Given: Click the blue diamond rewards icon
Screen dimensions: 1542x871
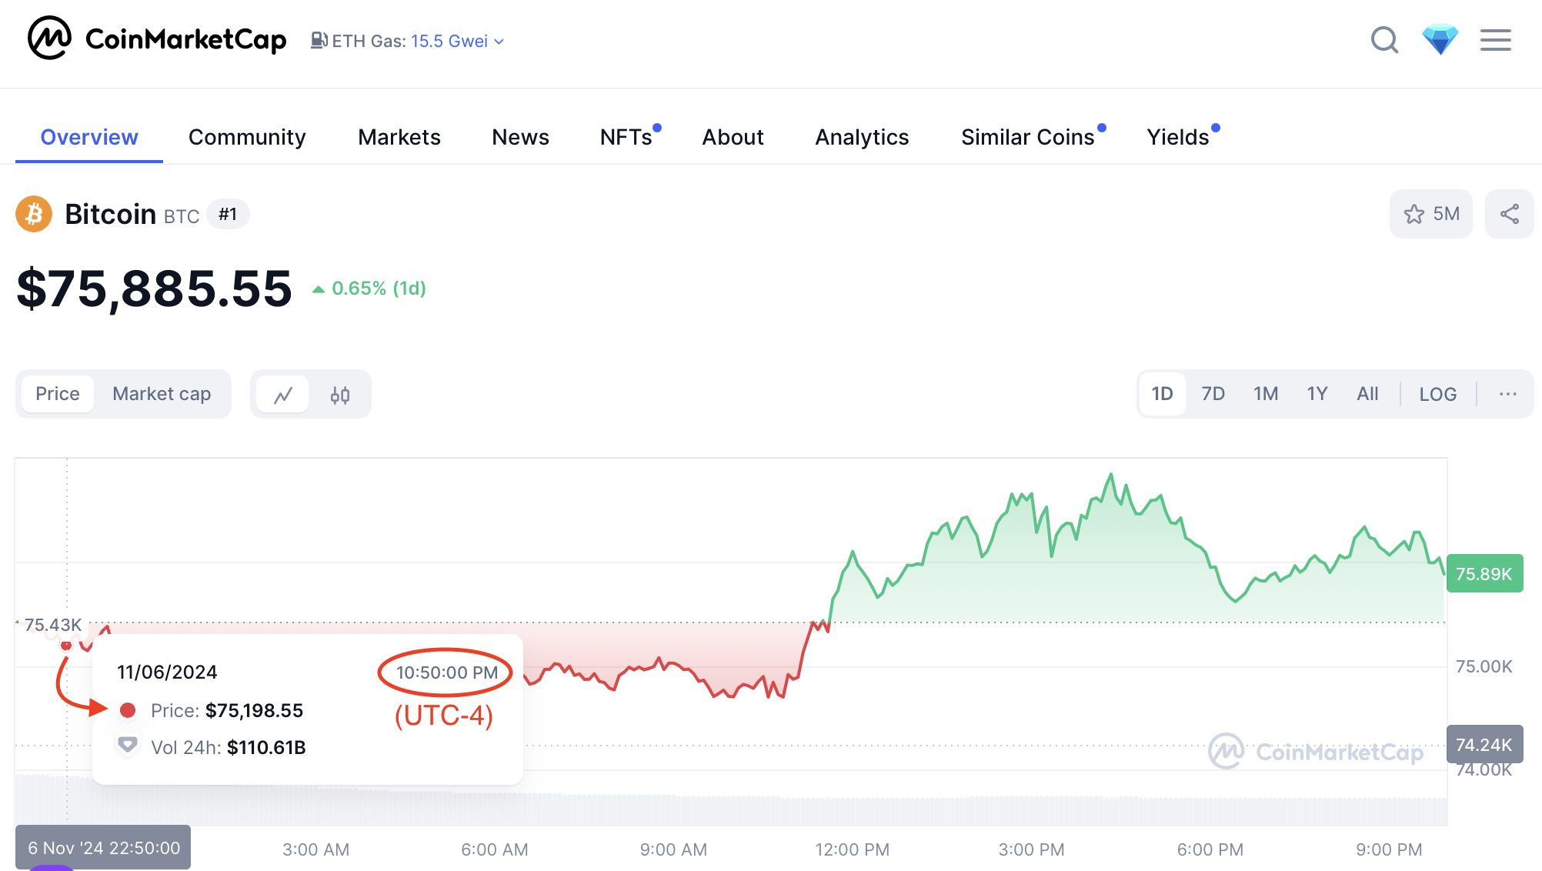Looking at the screenshot, I should point(1440,40).
